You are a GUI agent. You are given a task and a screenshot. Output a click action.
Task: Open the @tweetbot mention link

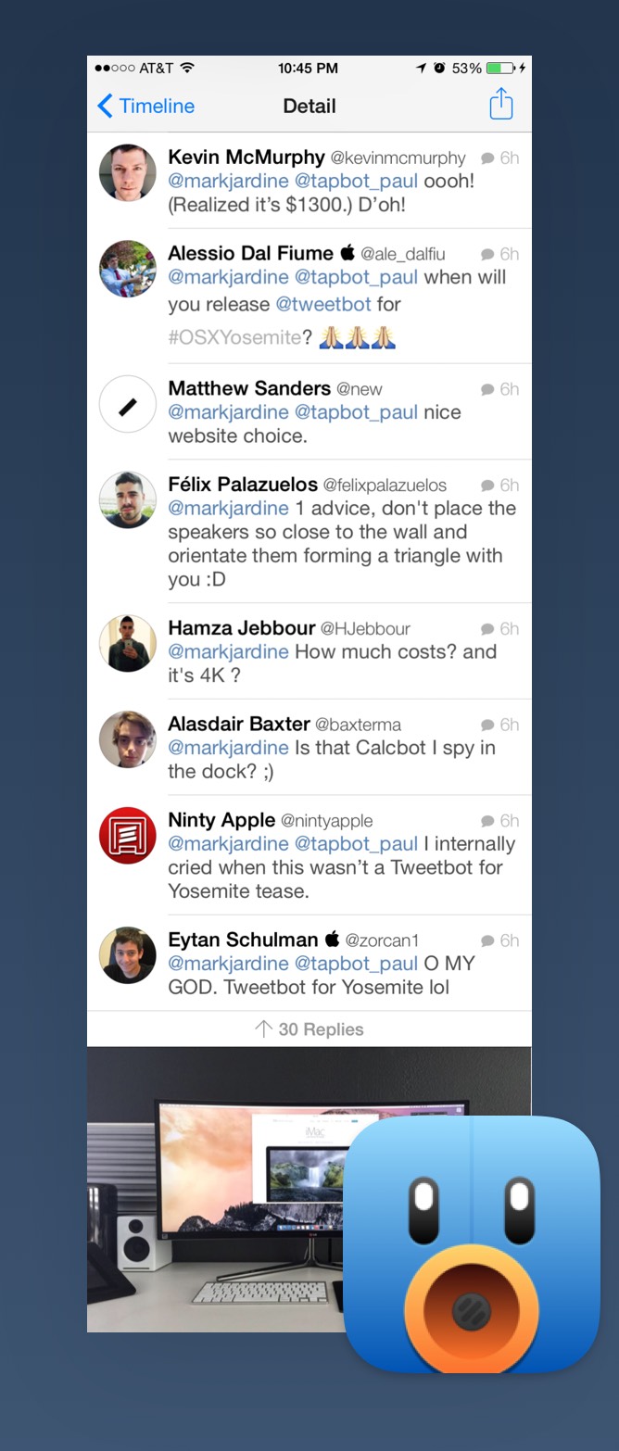pos(323,304)
